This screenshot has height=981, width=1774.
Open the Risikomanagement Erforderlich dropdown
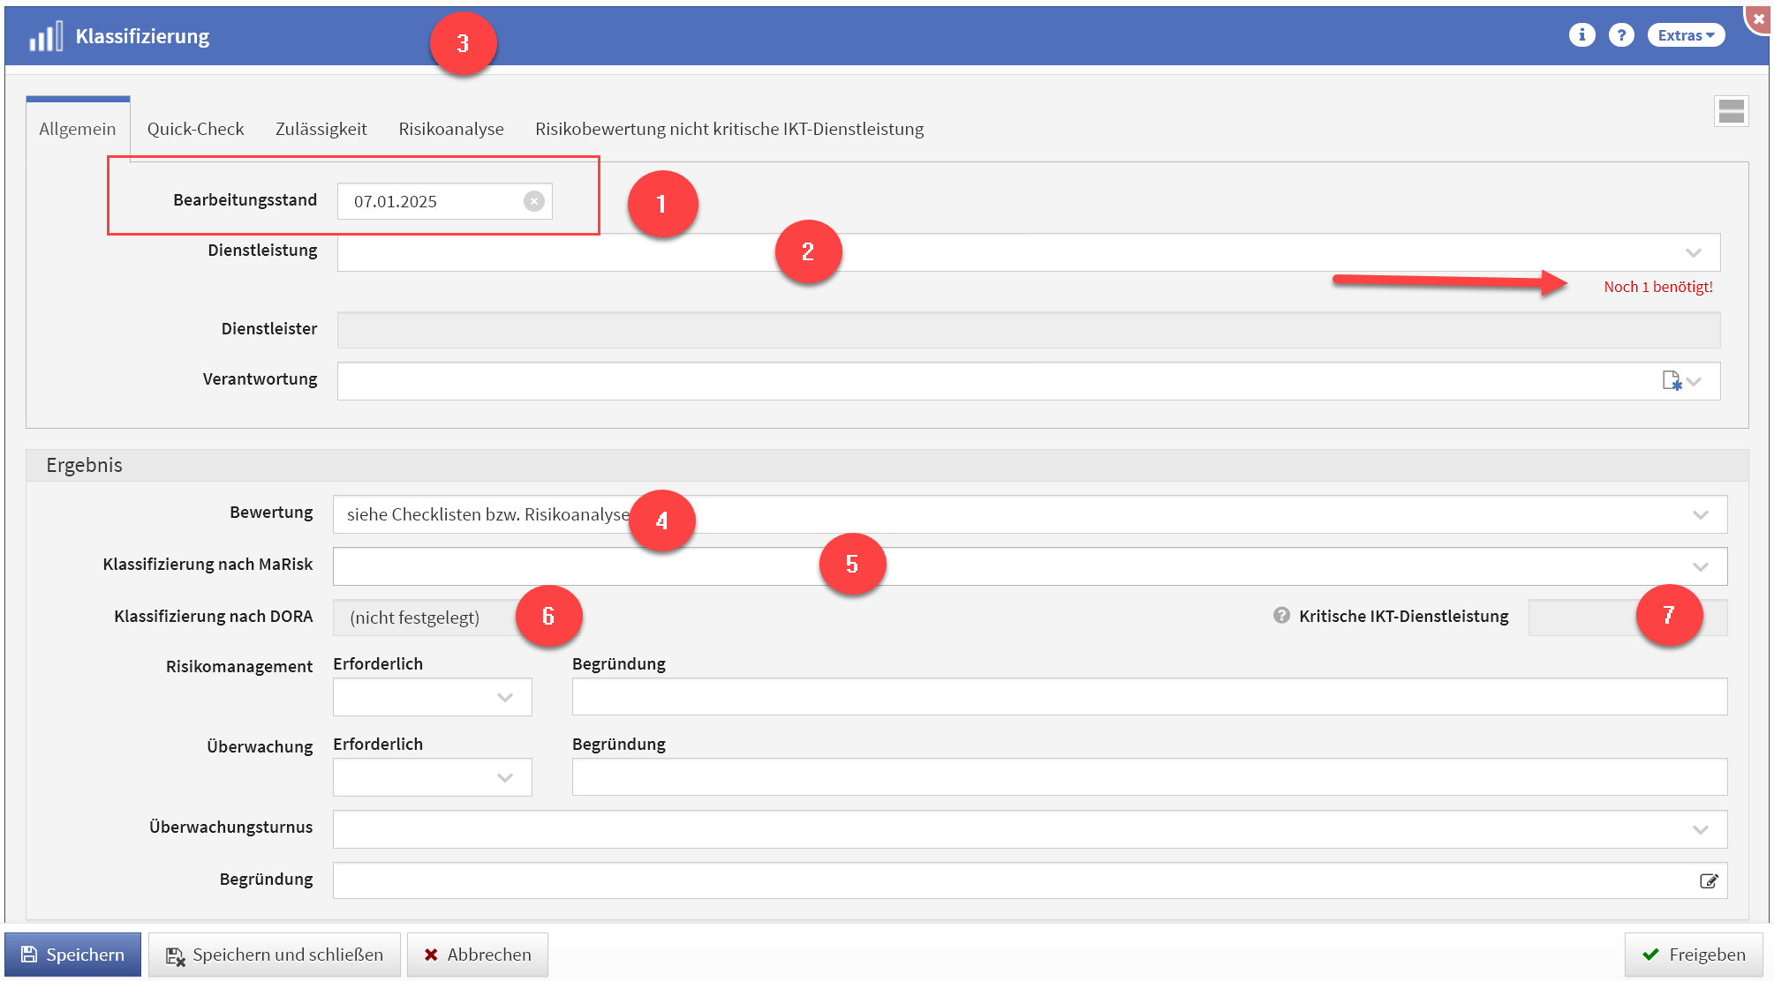(504, 698)
